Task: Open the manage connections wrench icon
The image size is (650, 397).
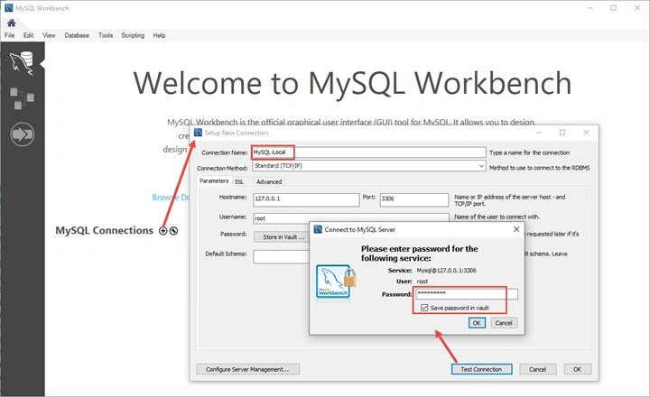Action: 173,231
